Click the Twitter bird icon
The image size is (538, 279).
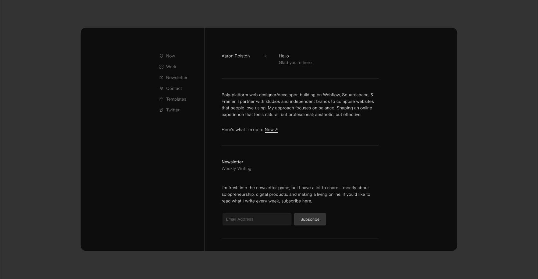tap(161, 110)
